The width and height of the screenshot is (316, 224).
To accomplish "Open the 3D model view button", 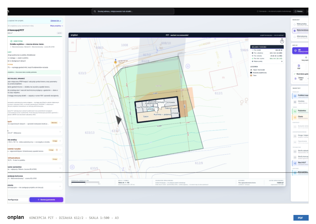I will pyautogui.click(x=300, y=51).
